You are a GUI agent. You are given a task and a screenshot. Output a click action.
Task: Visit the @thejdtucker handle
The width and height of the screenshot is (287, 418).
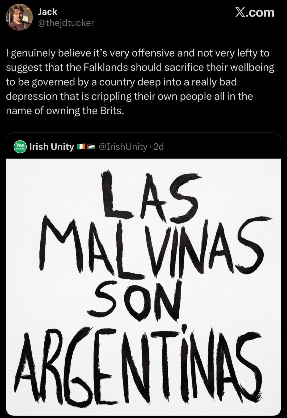coord(66,23)
